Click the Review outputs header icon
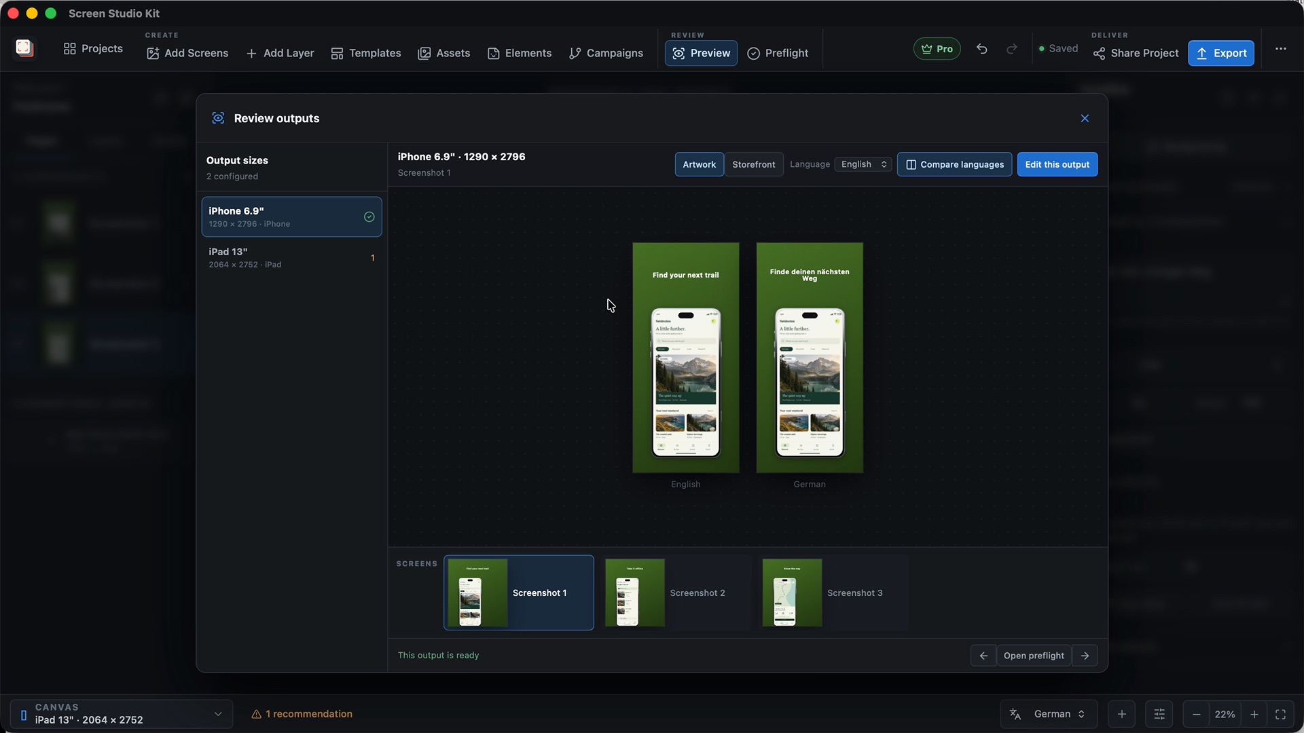 point(218,118)
